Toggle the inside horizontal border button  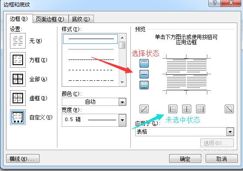coord(144,74)
